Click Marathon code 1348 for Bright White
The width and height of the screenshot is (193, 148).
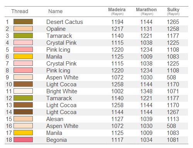146,91
